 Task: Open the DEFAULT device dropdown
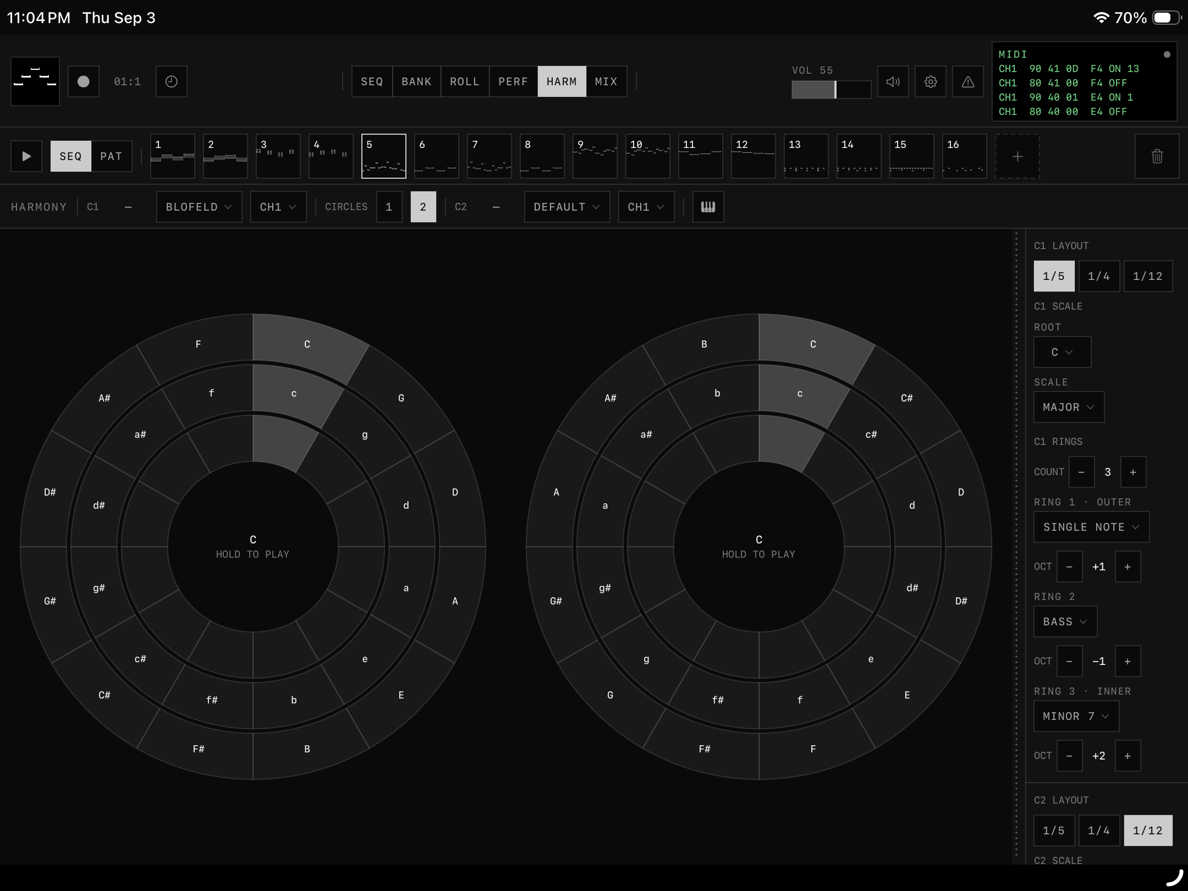tap(567, 207)
